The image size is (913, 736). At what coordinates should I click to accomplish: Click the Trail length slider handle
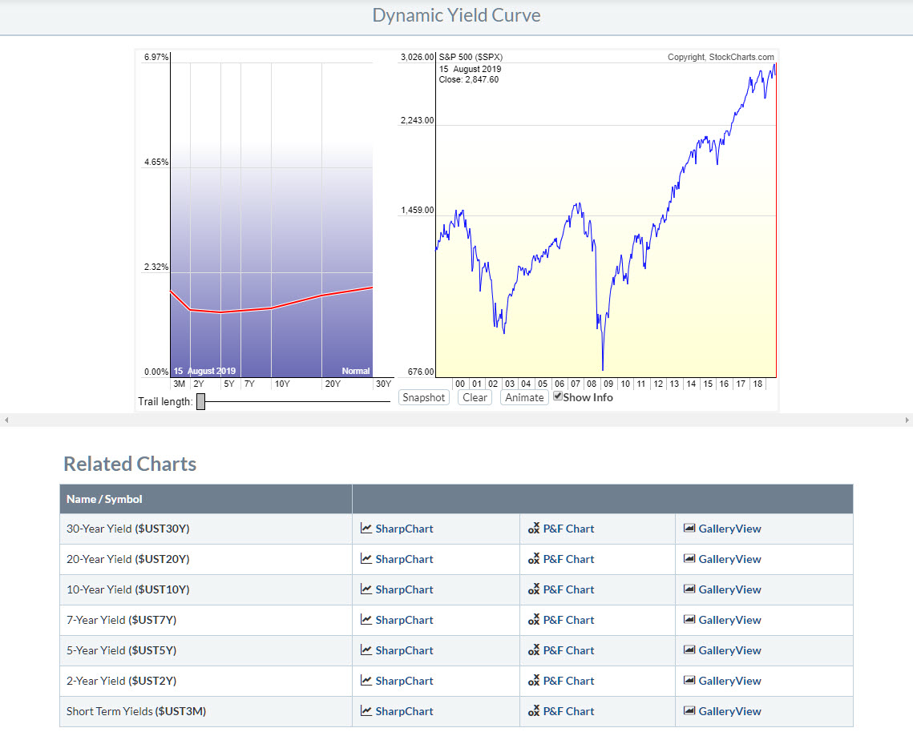201,402
